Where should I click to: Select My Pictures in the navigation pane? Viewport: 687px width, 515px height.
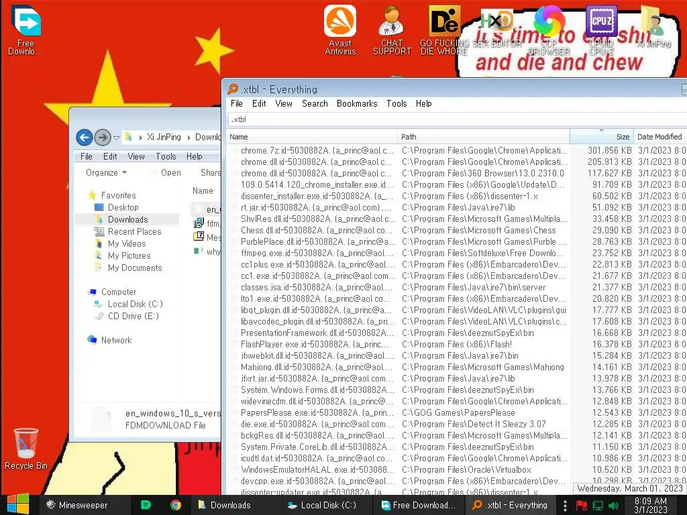(129, 255)
